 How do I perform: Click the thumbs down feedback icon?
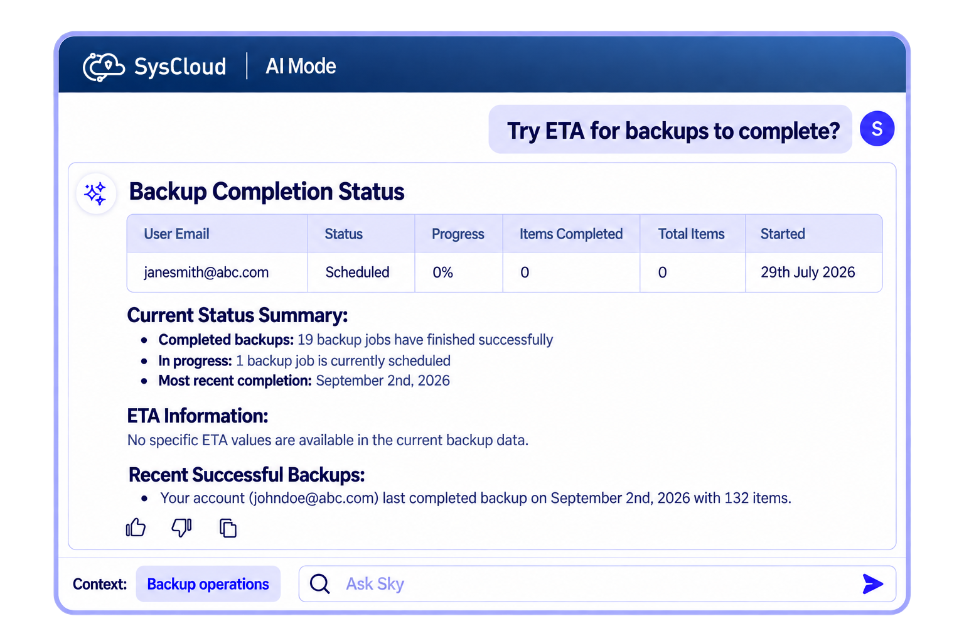182,528
